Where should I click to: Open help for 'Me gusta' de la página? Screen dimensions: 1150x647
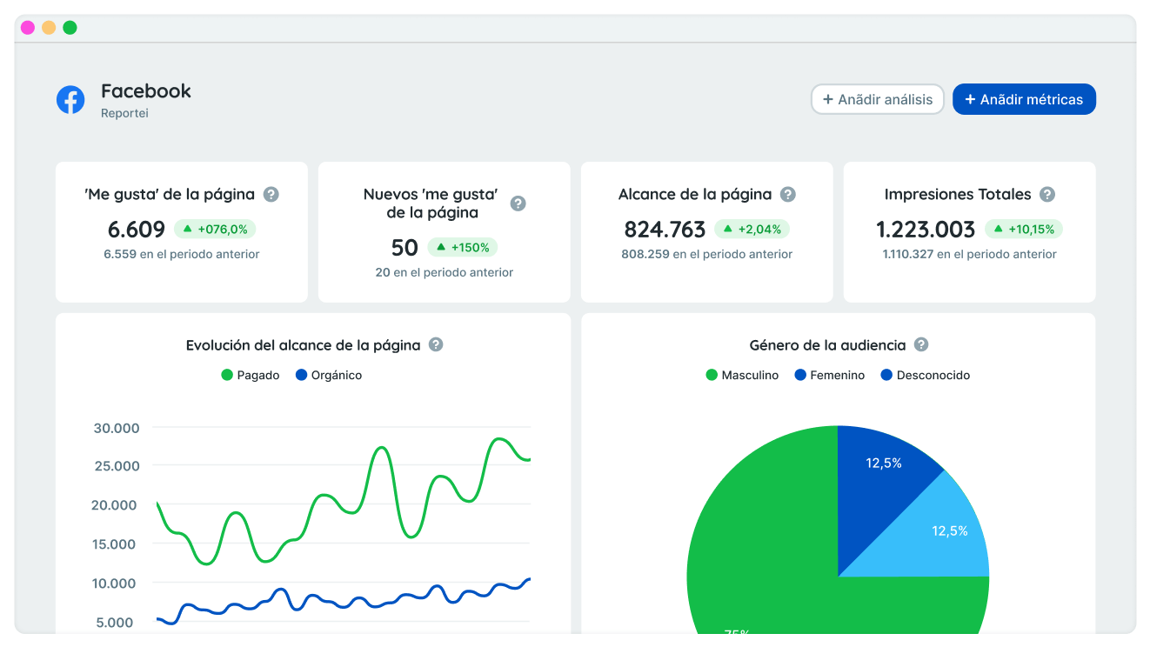pyautogui.click(x=271, y=195)
